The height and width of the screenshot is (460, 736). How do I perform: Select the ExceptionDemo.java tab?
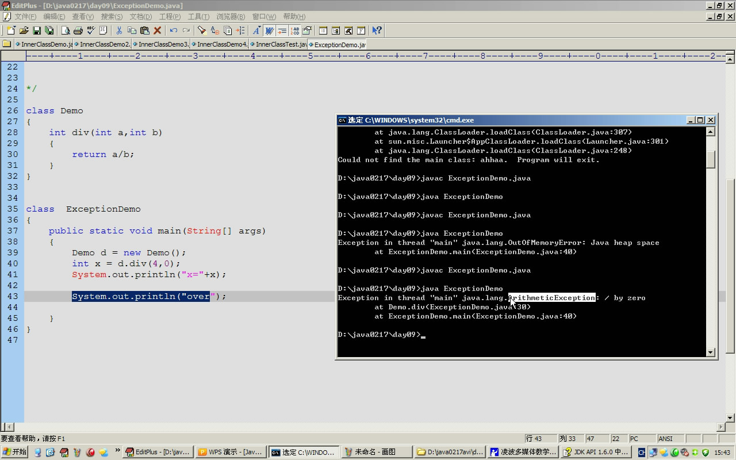click(338, 44)
